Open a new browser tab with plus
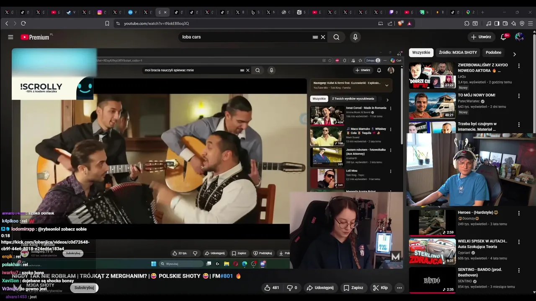The width and height of the screenshot is (536, 301). click(x=482, y=12)
